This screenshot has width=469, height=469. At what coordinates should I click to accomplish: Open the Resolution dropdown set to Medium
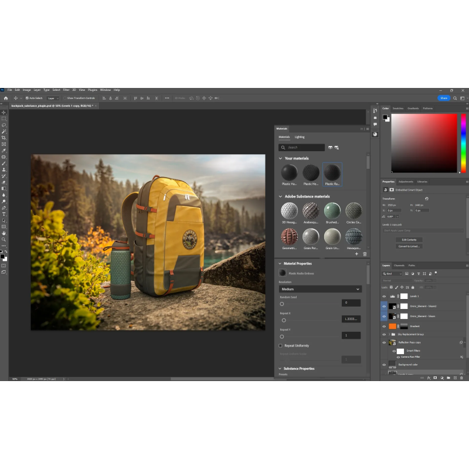coord(320,289)
